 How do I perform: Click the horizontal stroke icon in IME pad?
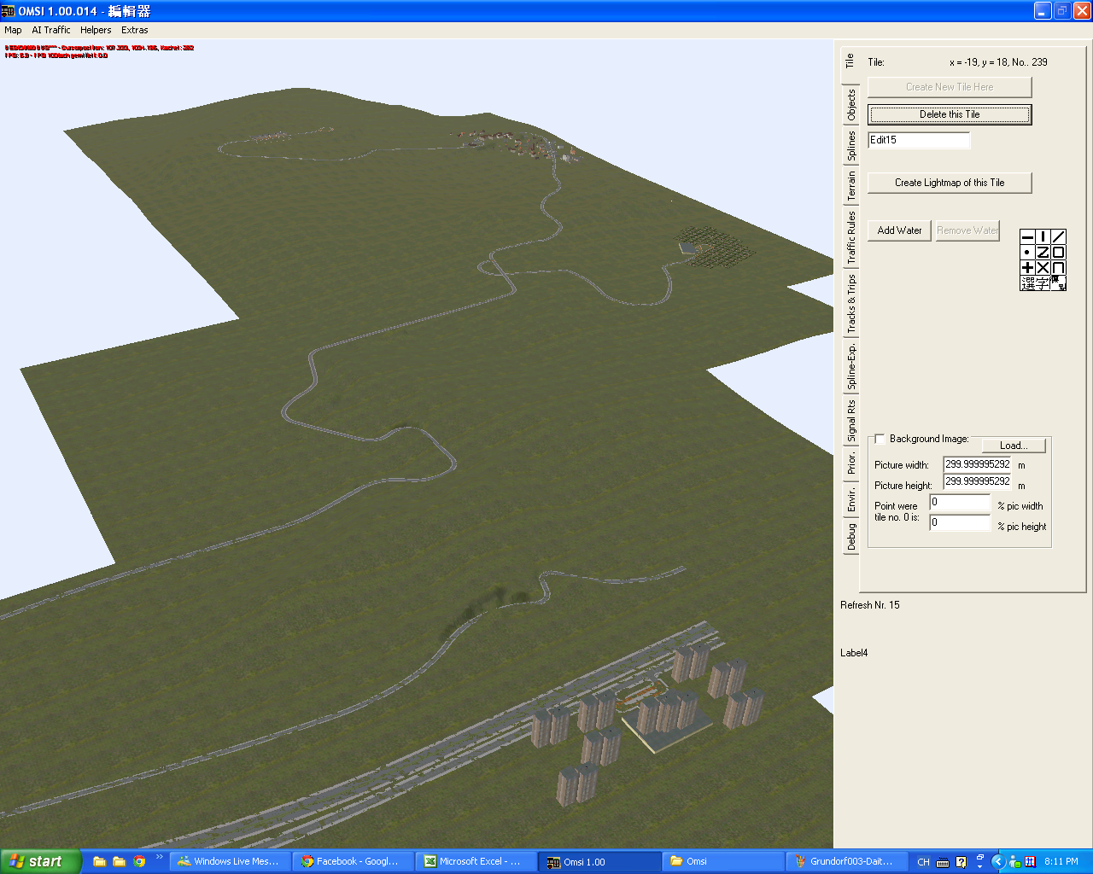pos(1027,236)
